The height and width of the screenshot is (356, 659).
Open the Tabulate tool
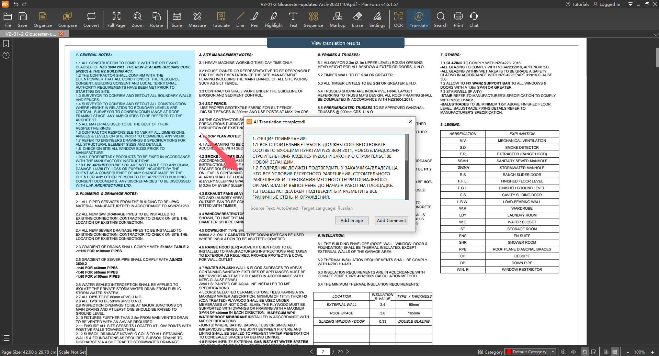click(221, 20)
